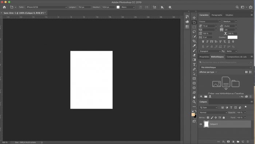Toggle All Caps text style
Screen dimensions: 255x144
212,42
